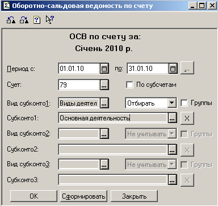
Task: Click the restore previous settings toolbar icon
Action: tap(11, 20)
